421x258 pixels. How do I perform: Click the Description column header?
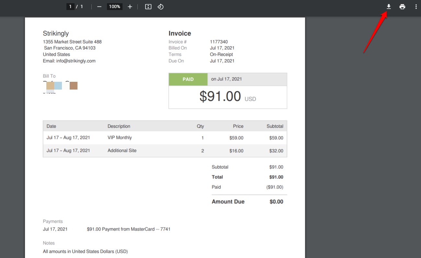pyautogui.click(x=119, y=126)
